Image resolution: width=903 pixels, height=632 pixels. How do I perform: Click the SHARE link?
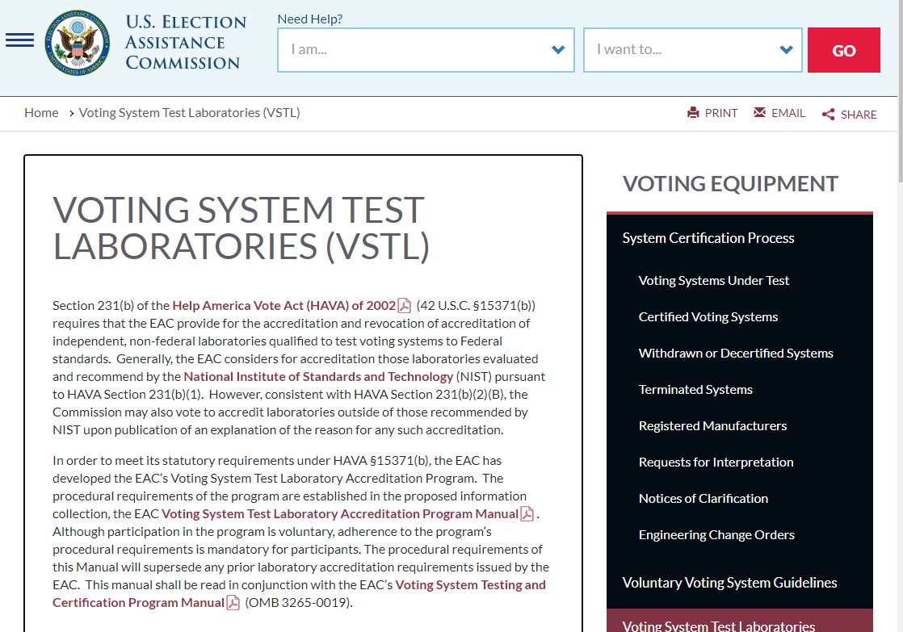click(859, 115)
